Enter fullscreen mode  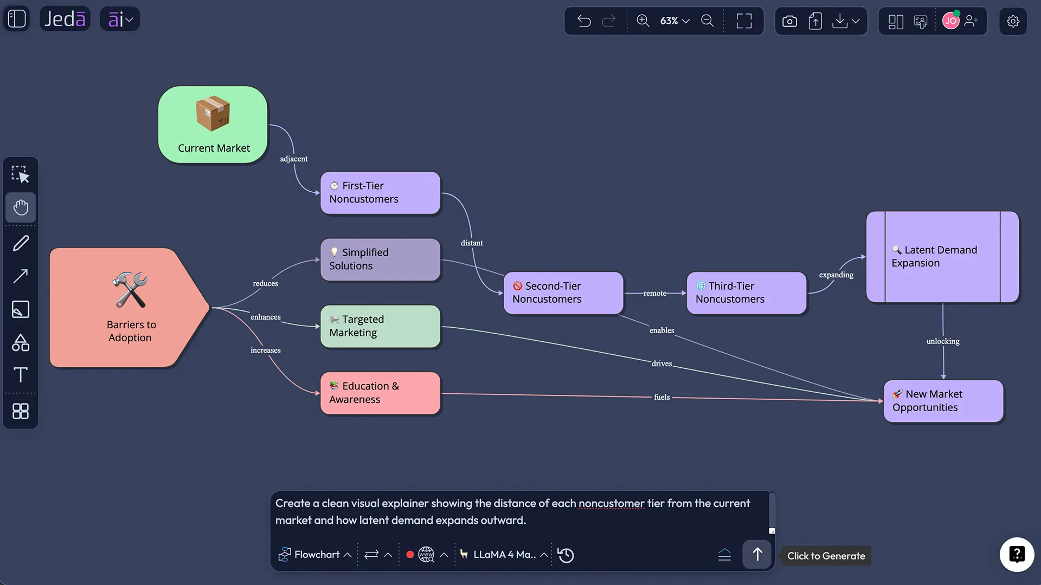[x=744, y=21]
